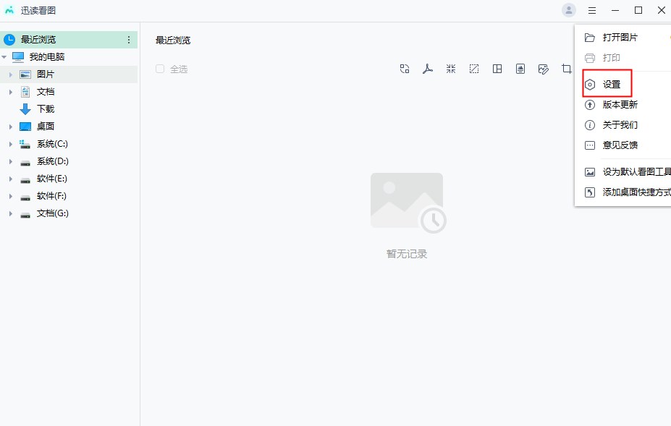Click the image resize icon
Image resolution: width=671 pixels, height=426 pixels.
[x=474, y=69]
